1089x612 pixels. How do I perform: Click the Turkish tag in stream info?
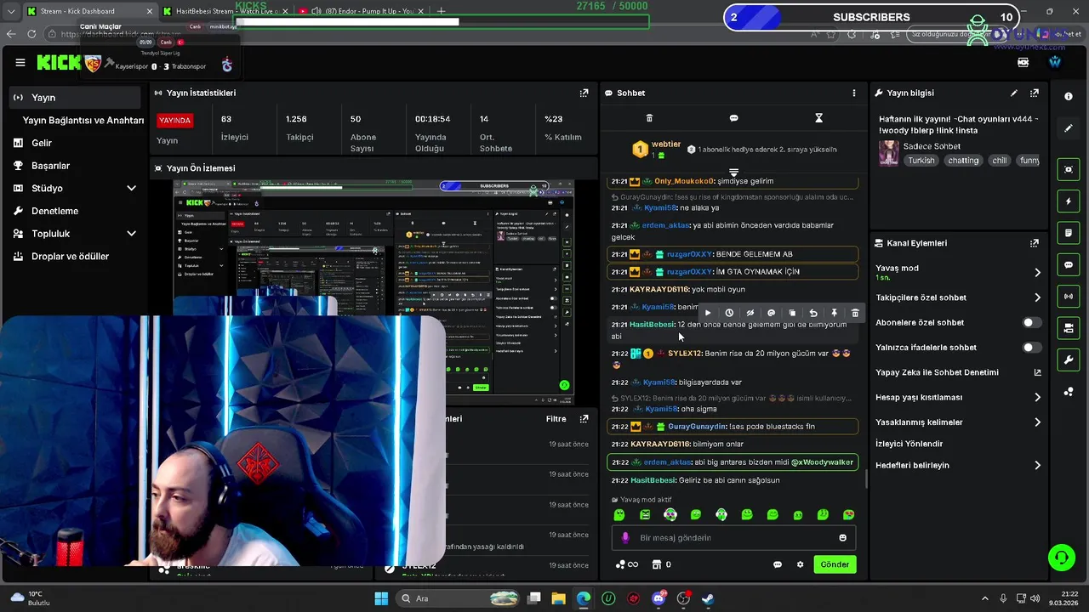(921, 161)
